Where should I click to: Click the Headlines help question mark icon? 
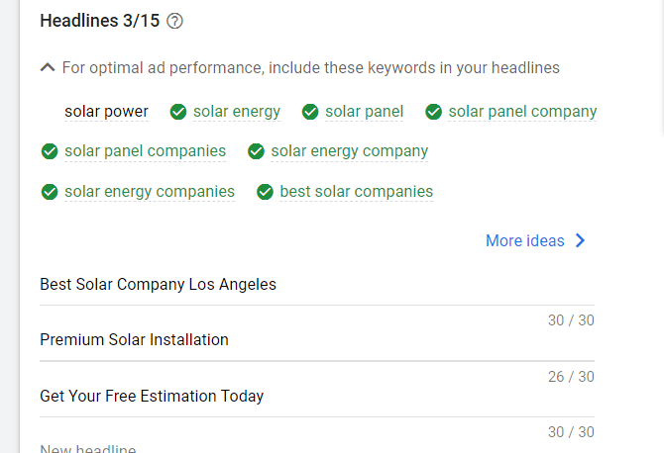(175, 21)
